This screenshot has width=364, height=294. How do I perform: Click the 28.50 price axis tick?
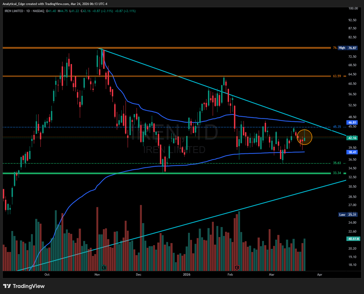click(x=352, y=197)
